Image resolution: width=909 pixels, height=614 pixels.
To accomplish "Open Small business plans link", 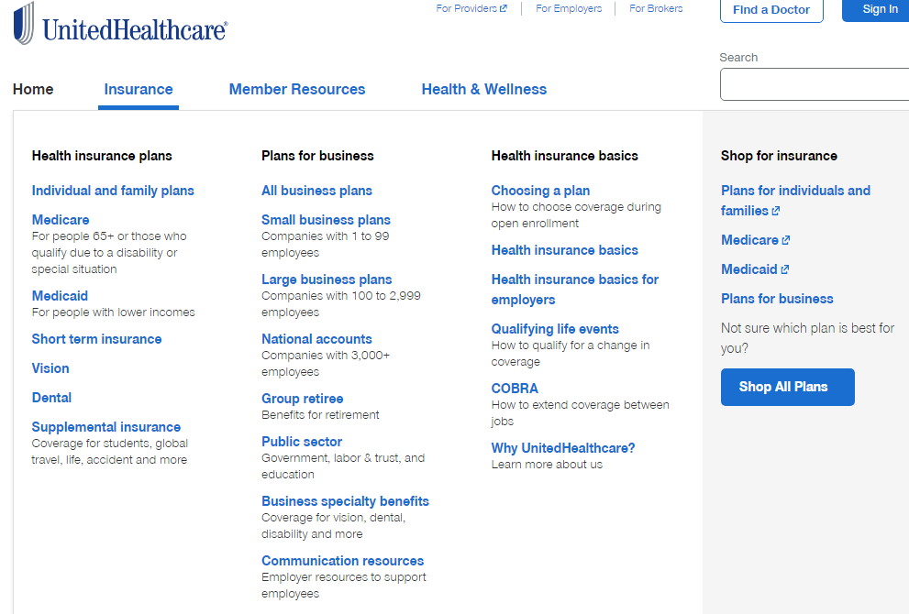I will tap(326, 220).
